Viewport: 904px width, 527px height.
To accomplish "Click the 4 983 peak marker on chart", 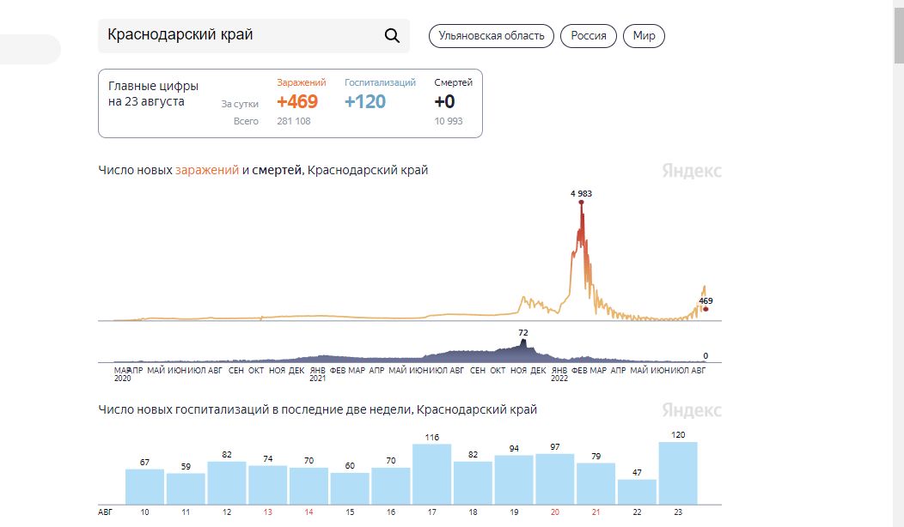I will point(581,203).
